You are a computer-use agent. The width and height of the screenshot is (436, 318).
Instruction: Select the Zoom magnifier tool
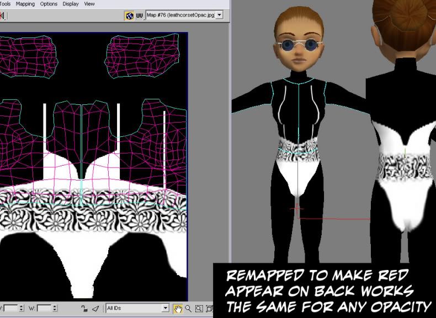[x=188, y=309]
